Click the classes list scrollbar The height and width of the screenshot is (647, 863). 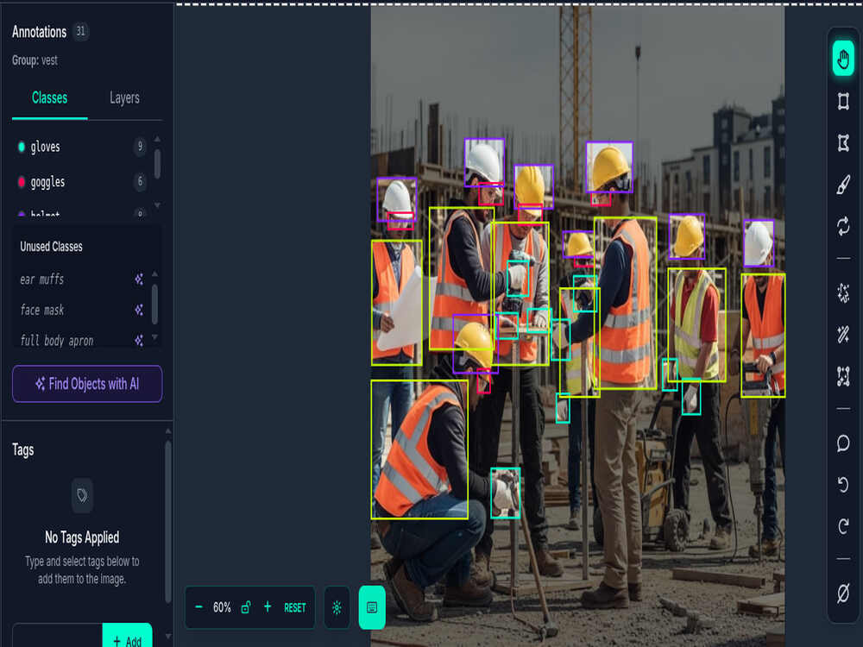click(157, 164)
